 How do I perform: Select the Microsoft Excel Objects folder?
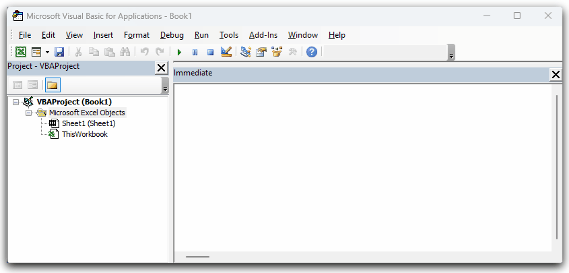pos(87,113)
